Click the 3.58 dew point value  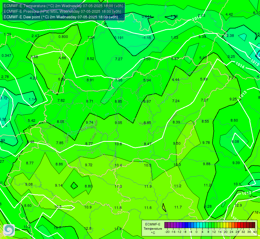(34, 57)
